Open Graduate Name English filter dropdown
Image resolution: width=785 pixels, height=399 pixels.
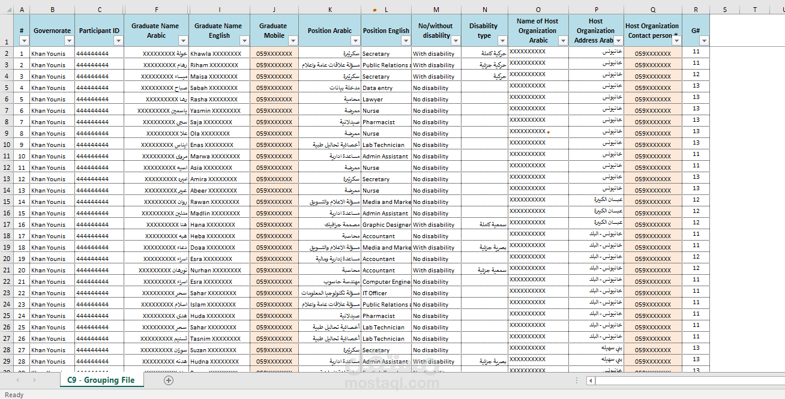coord(244,41)
